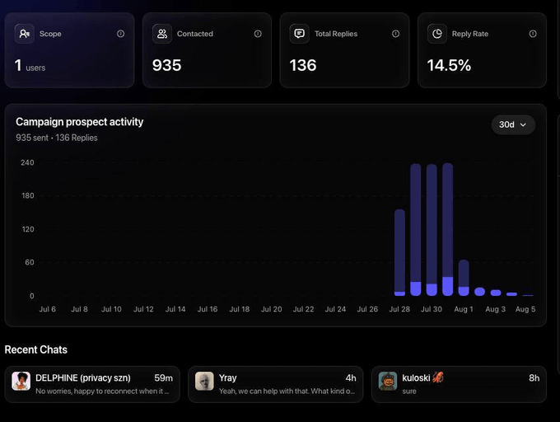Click the '59m' chat timestamp
Viewport: 560px width, 422px height.
pos(164,378)
